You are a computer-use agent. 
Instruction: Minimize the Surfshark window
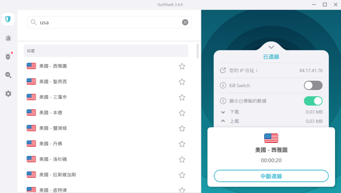314,5
